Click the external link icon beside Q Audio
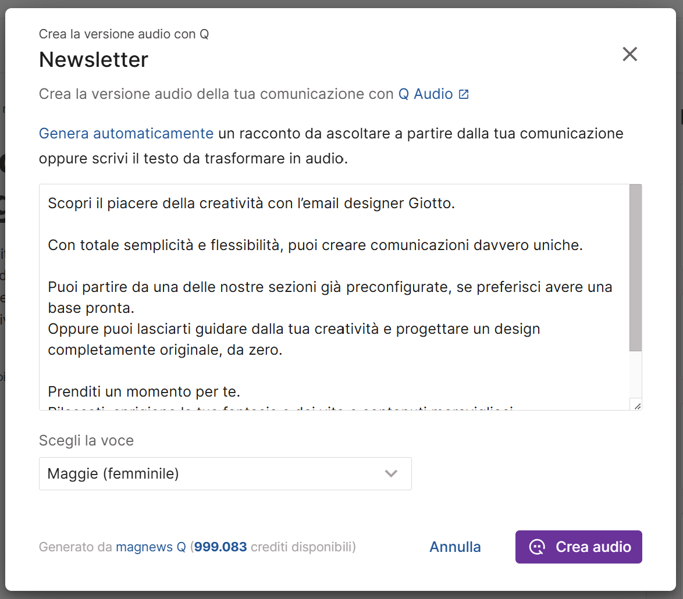This screenshot has width=683, height=599. (464, 94)
